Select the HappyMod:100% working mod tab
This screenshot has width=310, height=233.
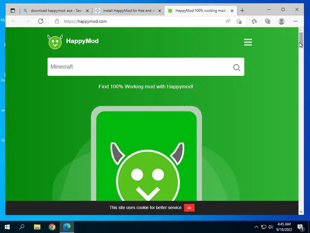pyautogui.click(x=200, y=11)
